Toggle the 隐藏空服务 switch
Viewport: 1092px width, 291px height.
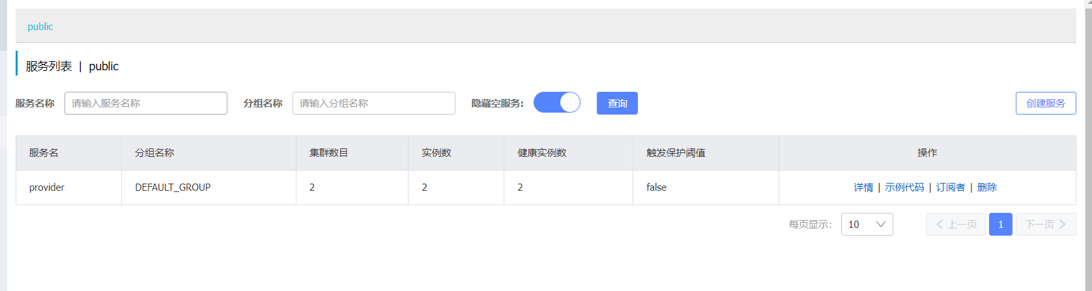click(556, 103)
